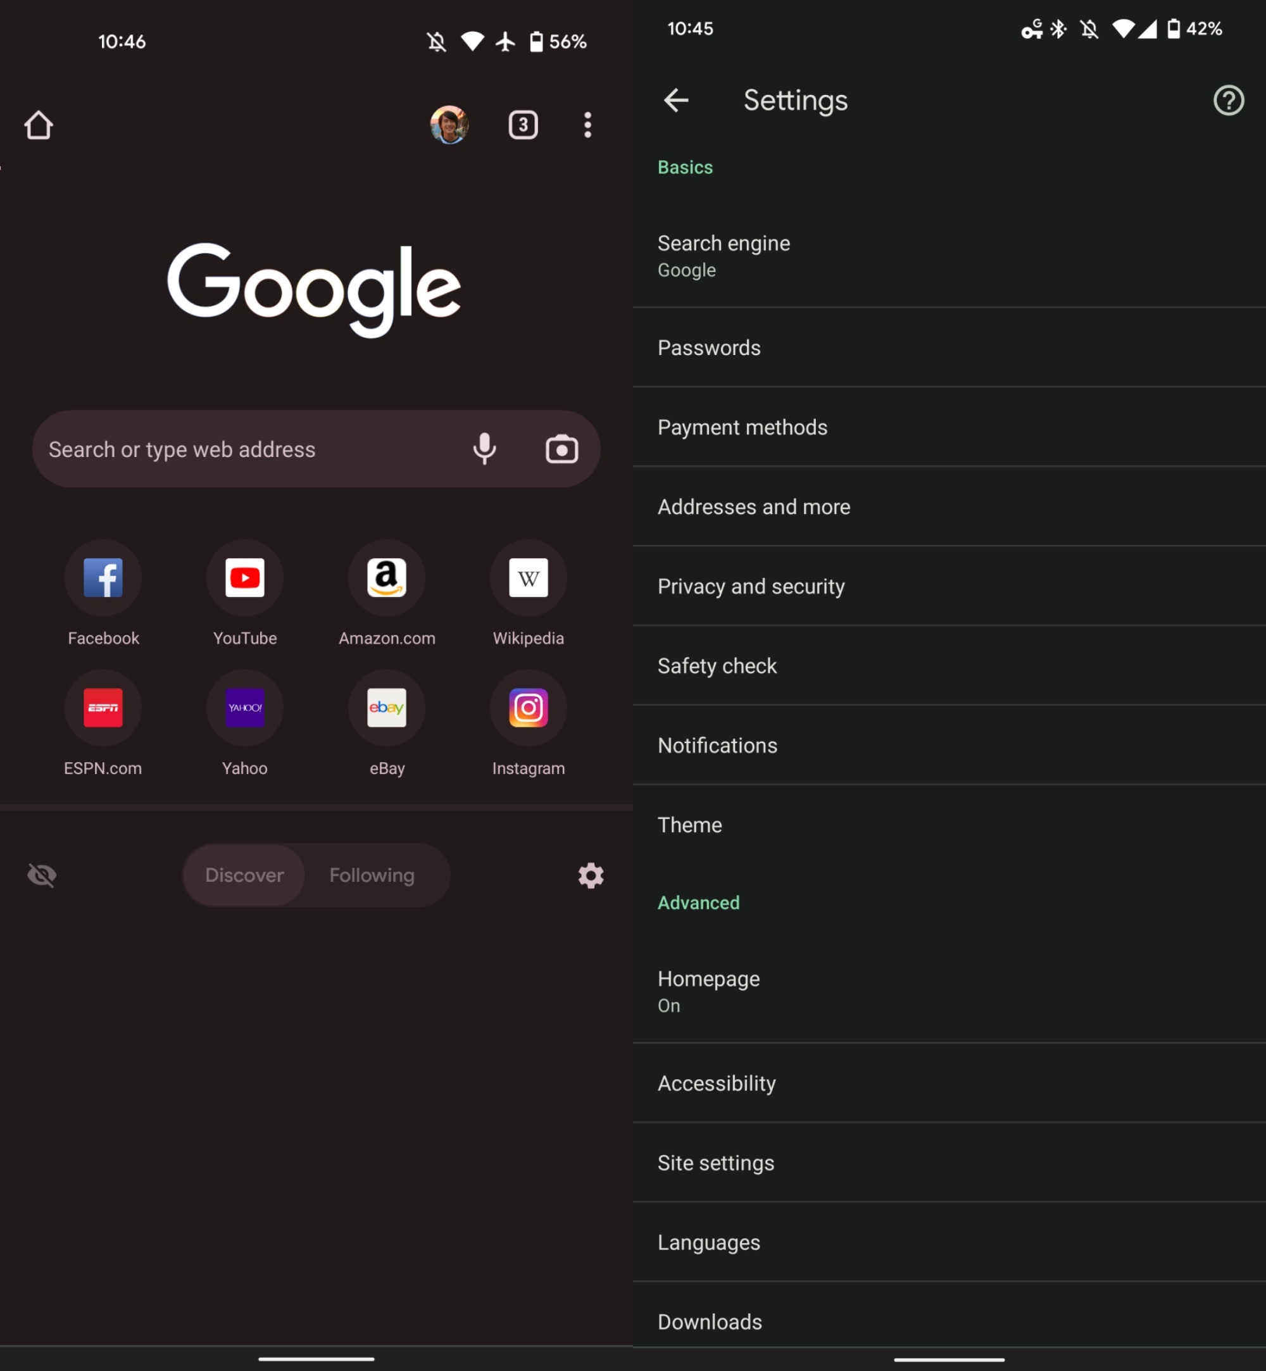Open the ESPN.com shortcut
The image size is (1266, 1371).
pos(103,706)
